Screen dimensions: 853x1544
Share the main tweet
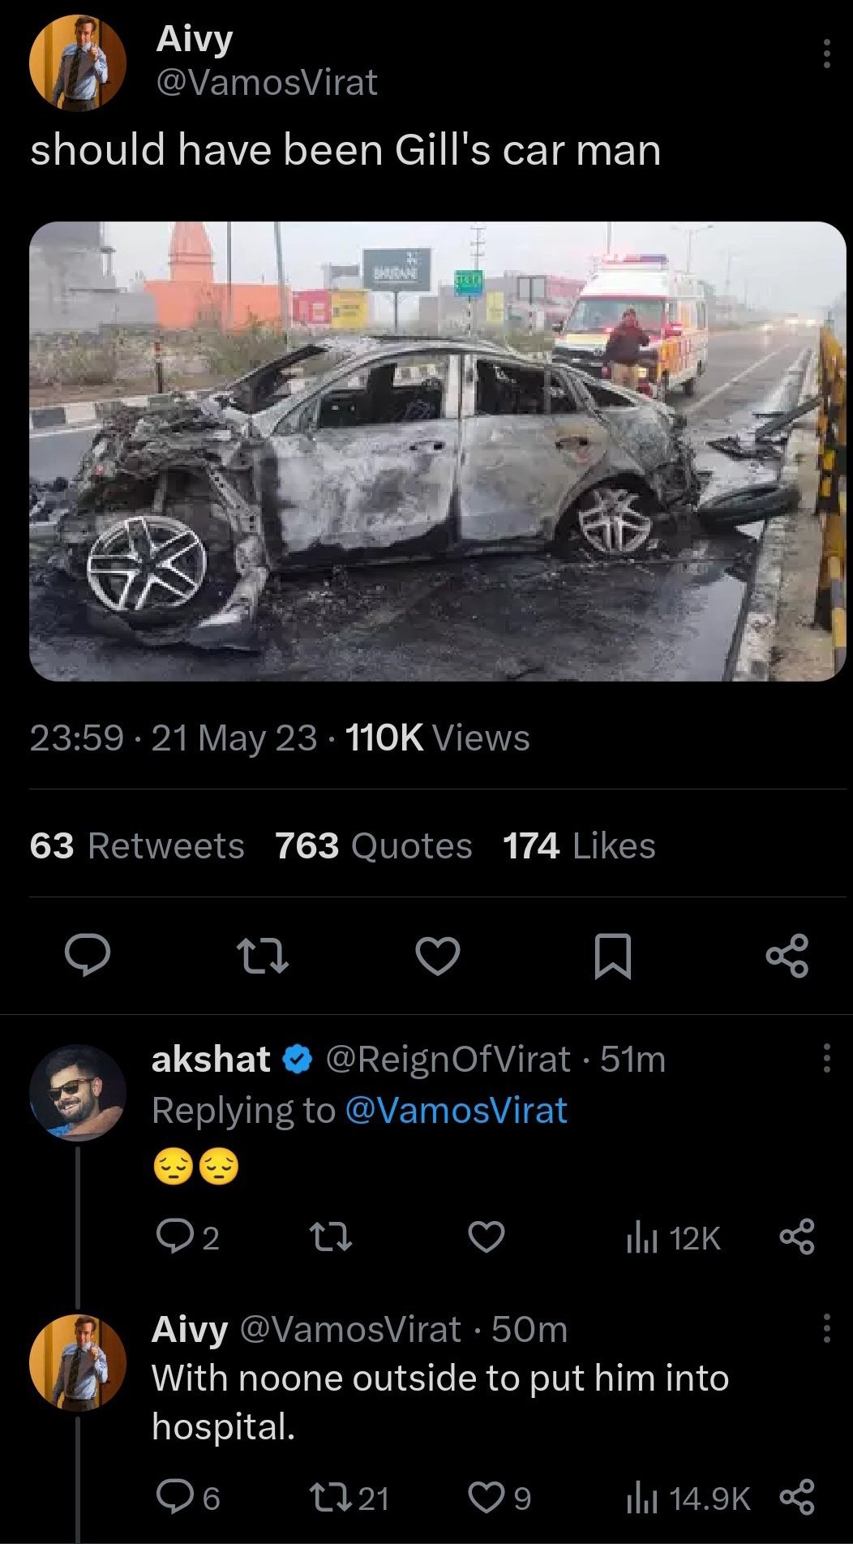coord(787,955)
